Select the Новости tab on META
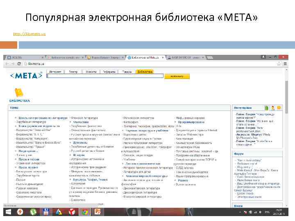This screenshot has width=295, height=221. point(91,72)
